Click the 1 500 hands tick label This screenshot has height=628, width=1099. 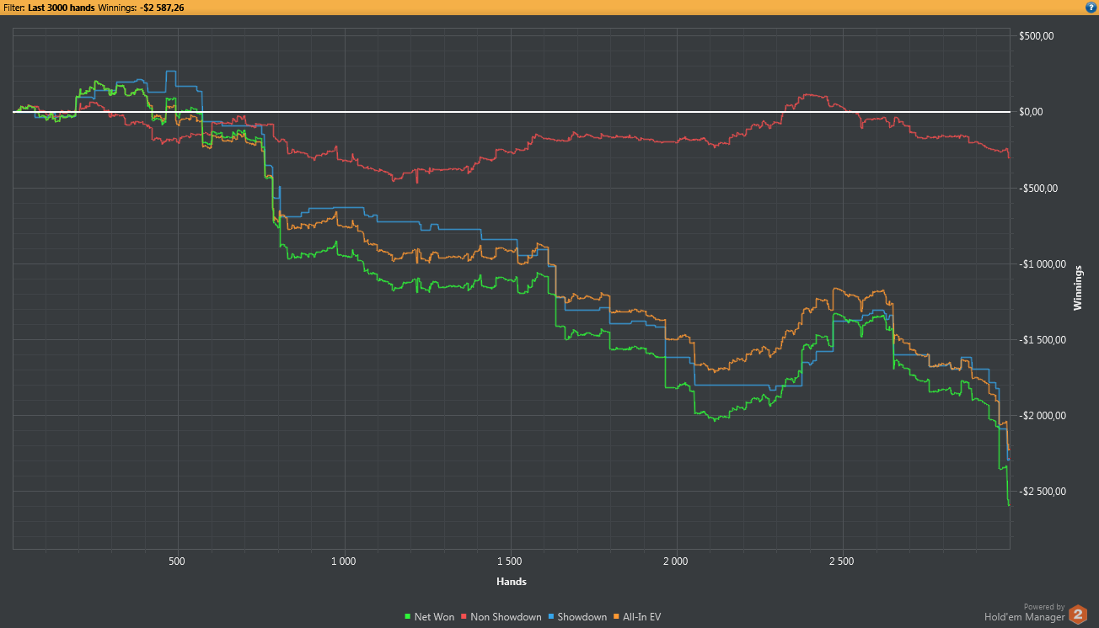509,561
